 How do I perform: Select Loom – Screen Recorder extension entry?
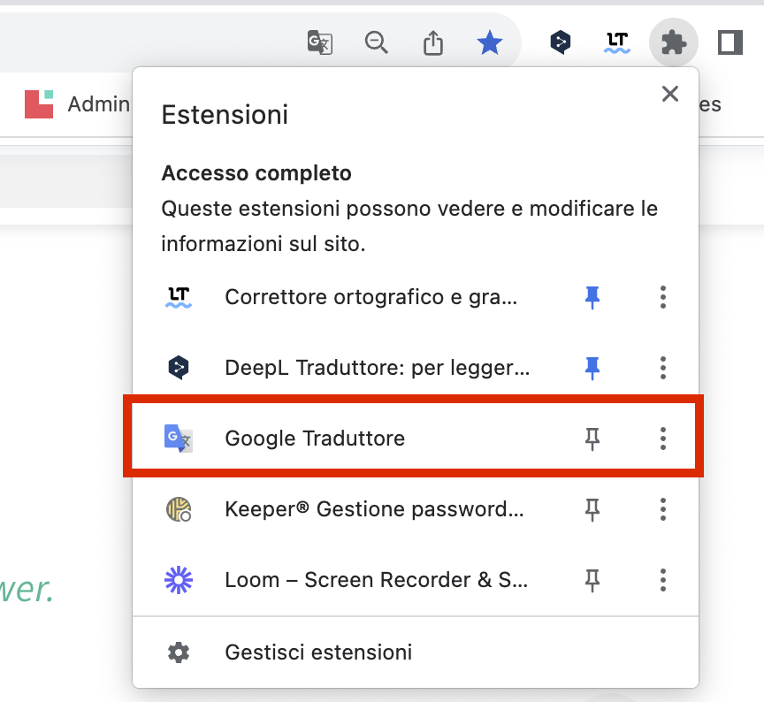coord(376,580)
